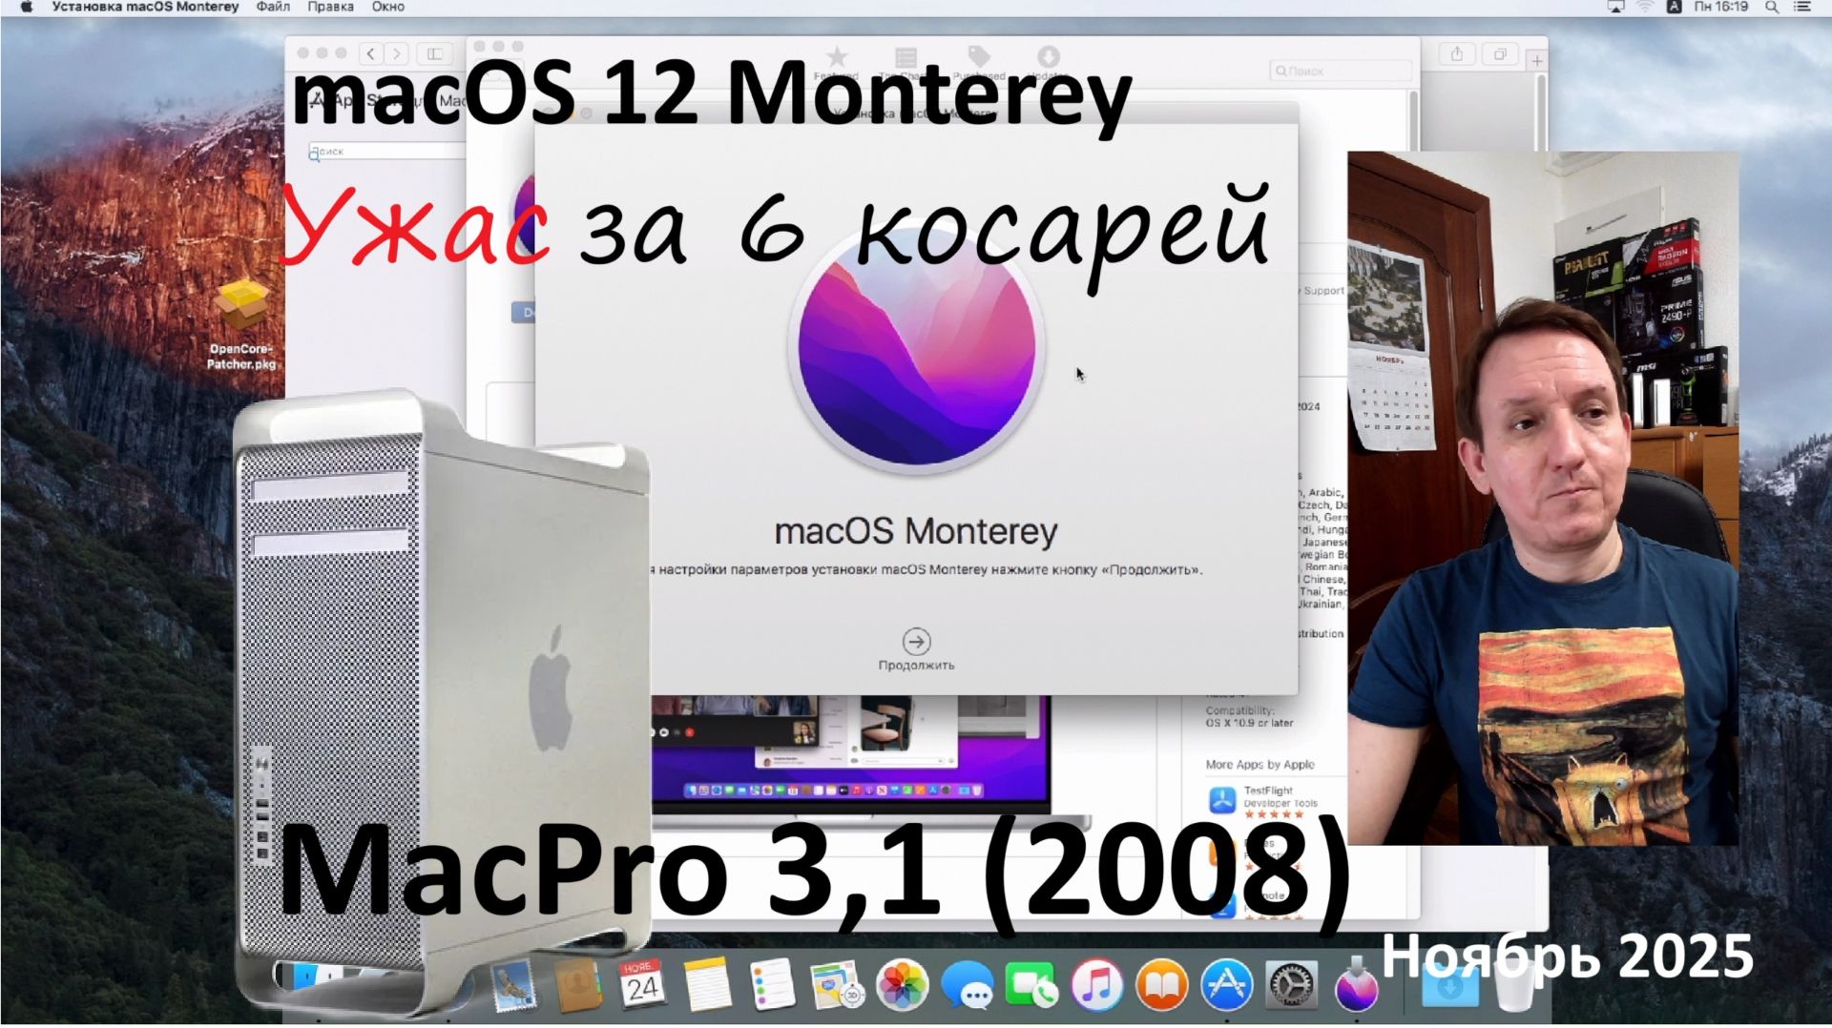Open the Apple menu
The image size is (1832, 1028).
point(27,7)
